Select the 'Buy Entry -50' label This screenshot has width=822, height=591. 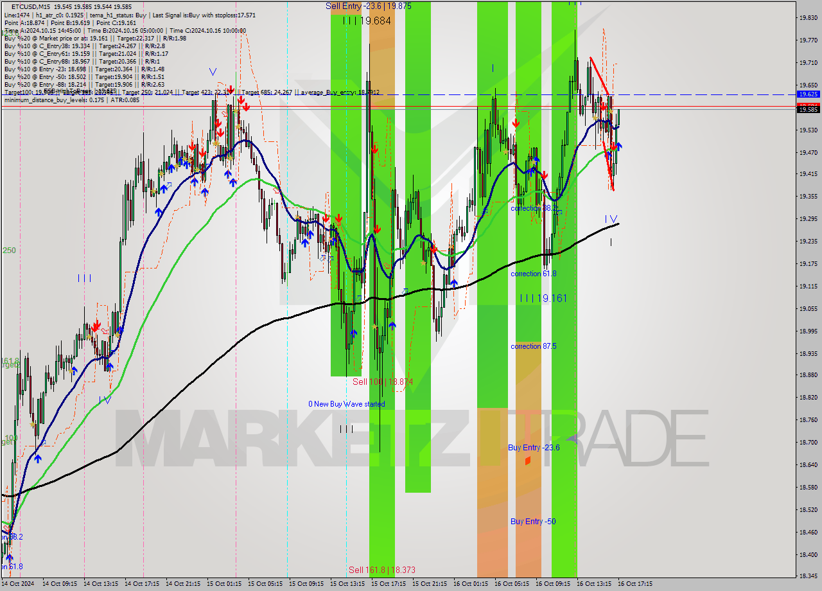(x=533, y=522)
